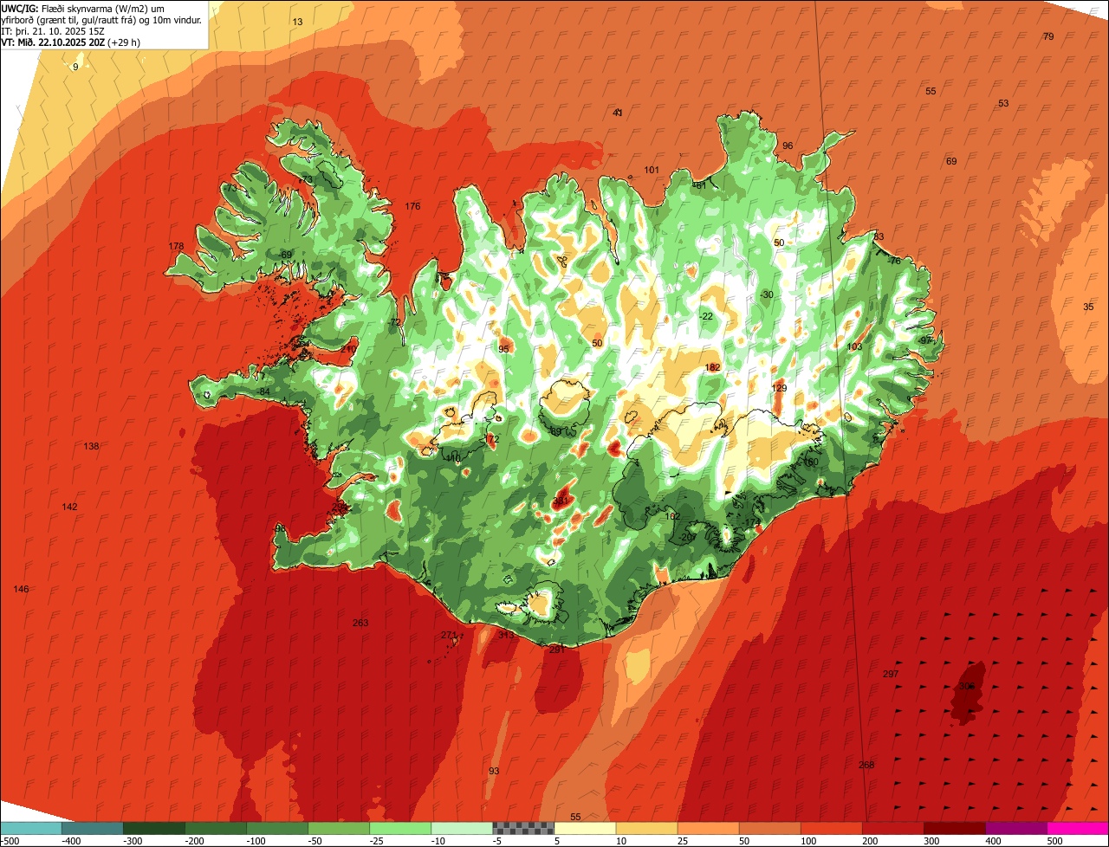Viewport: 1109px width, 847px height.
Task: Click the map value '35' on the east edge
Action: click(1088, 307)
